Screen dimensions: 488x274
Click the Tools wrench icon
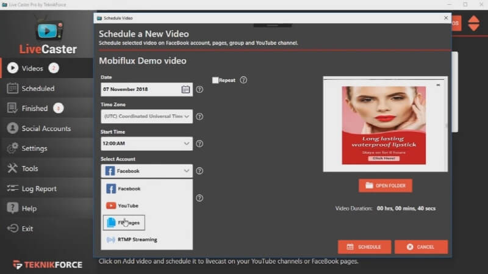click(12, 168)
